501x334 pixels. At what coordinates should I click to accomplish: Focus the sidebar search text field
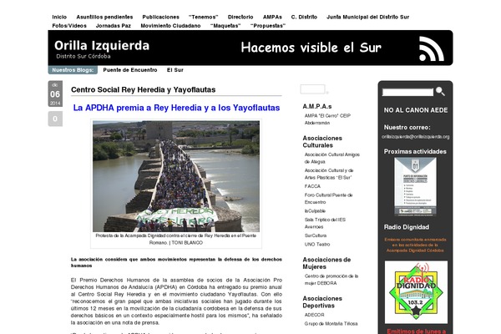coord(407,92)
